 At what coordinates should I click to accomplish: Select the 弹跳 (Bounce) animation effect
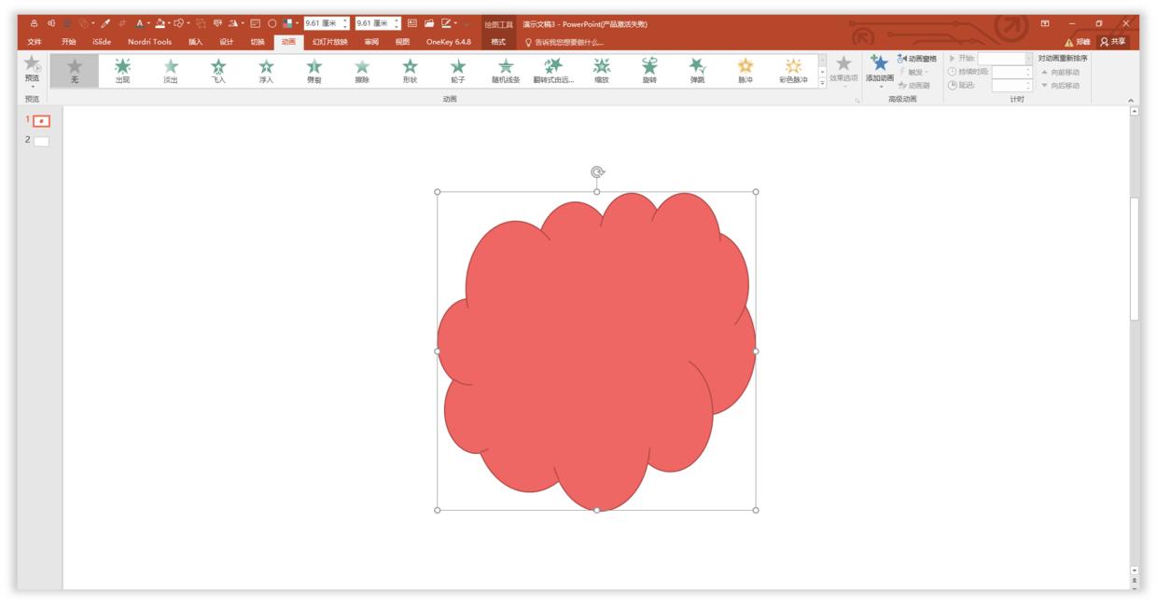tap(697, 73)
